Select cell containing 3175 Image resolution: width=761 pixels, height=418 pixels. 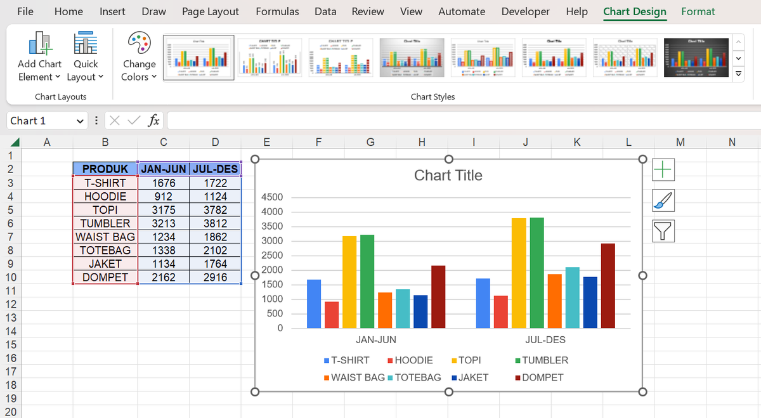[164, 210]
